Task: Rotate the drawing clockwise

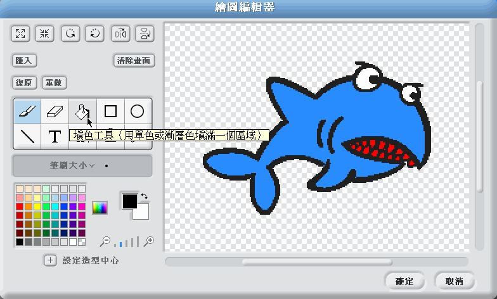Action: 94,34
